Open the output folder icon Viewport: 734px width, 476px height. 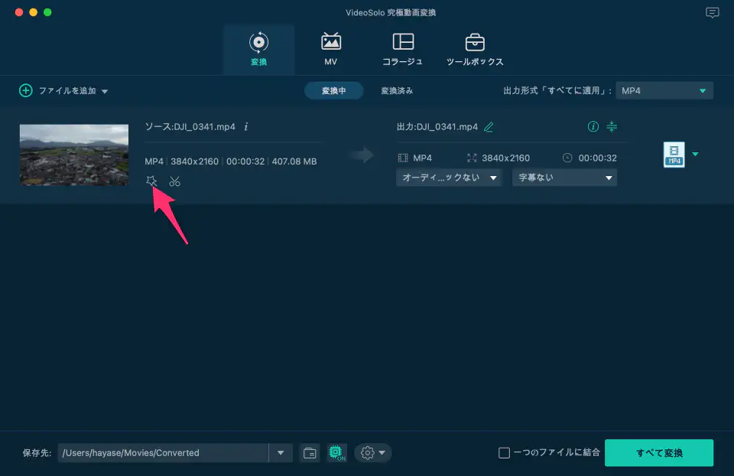310,453
